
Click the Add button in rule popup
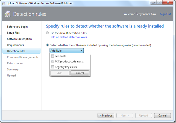[60, 73]
